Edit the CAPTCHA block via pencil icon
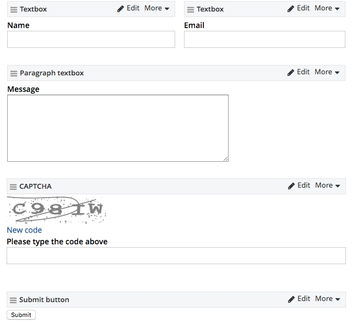Viewport: 352px width, 328px height. (291, 186)
